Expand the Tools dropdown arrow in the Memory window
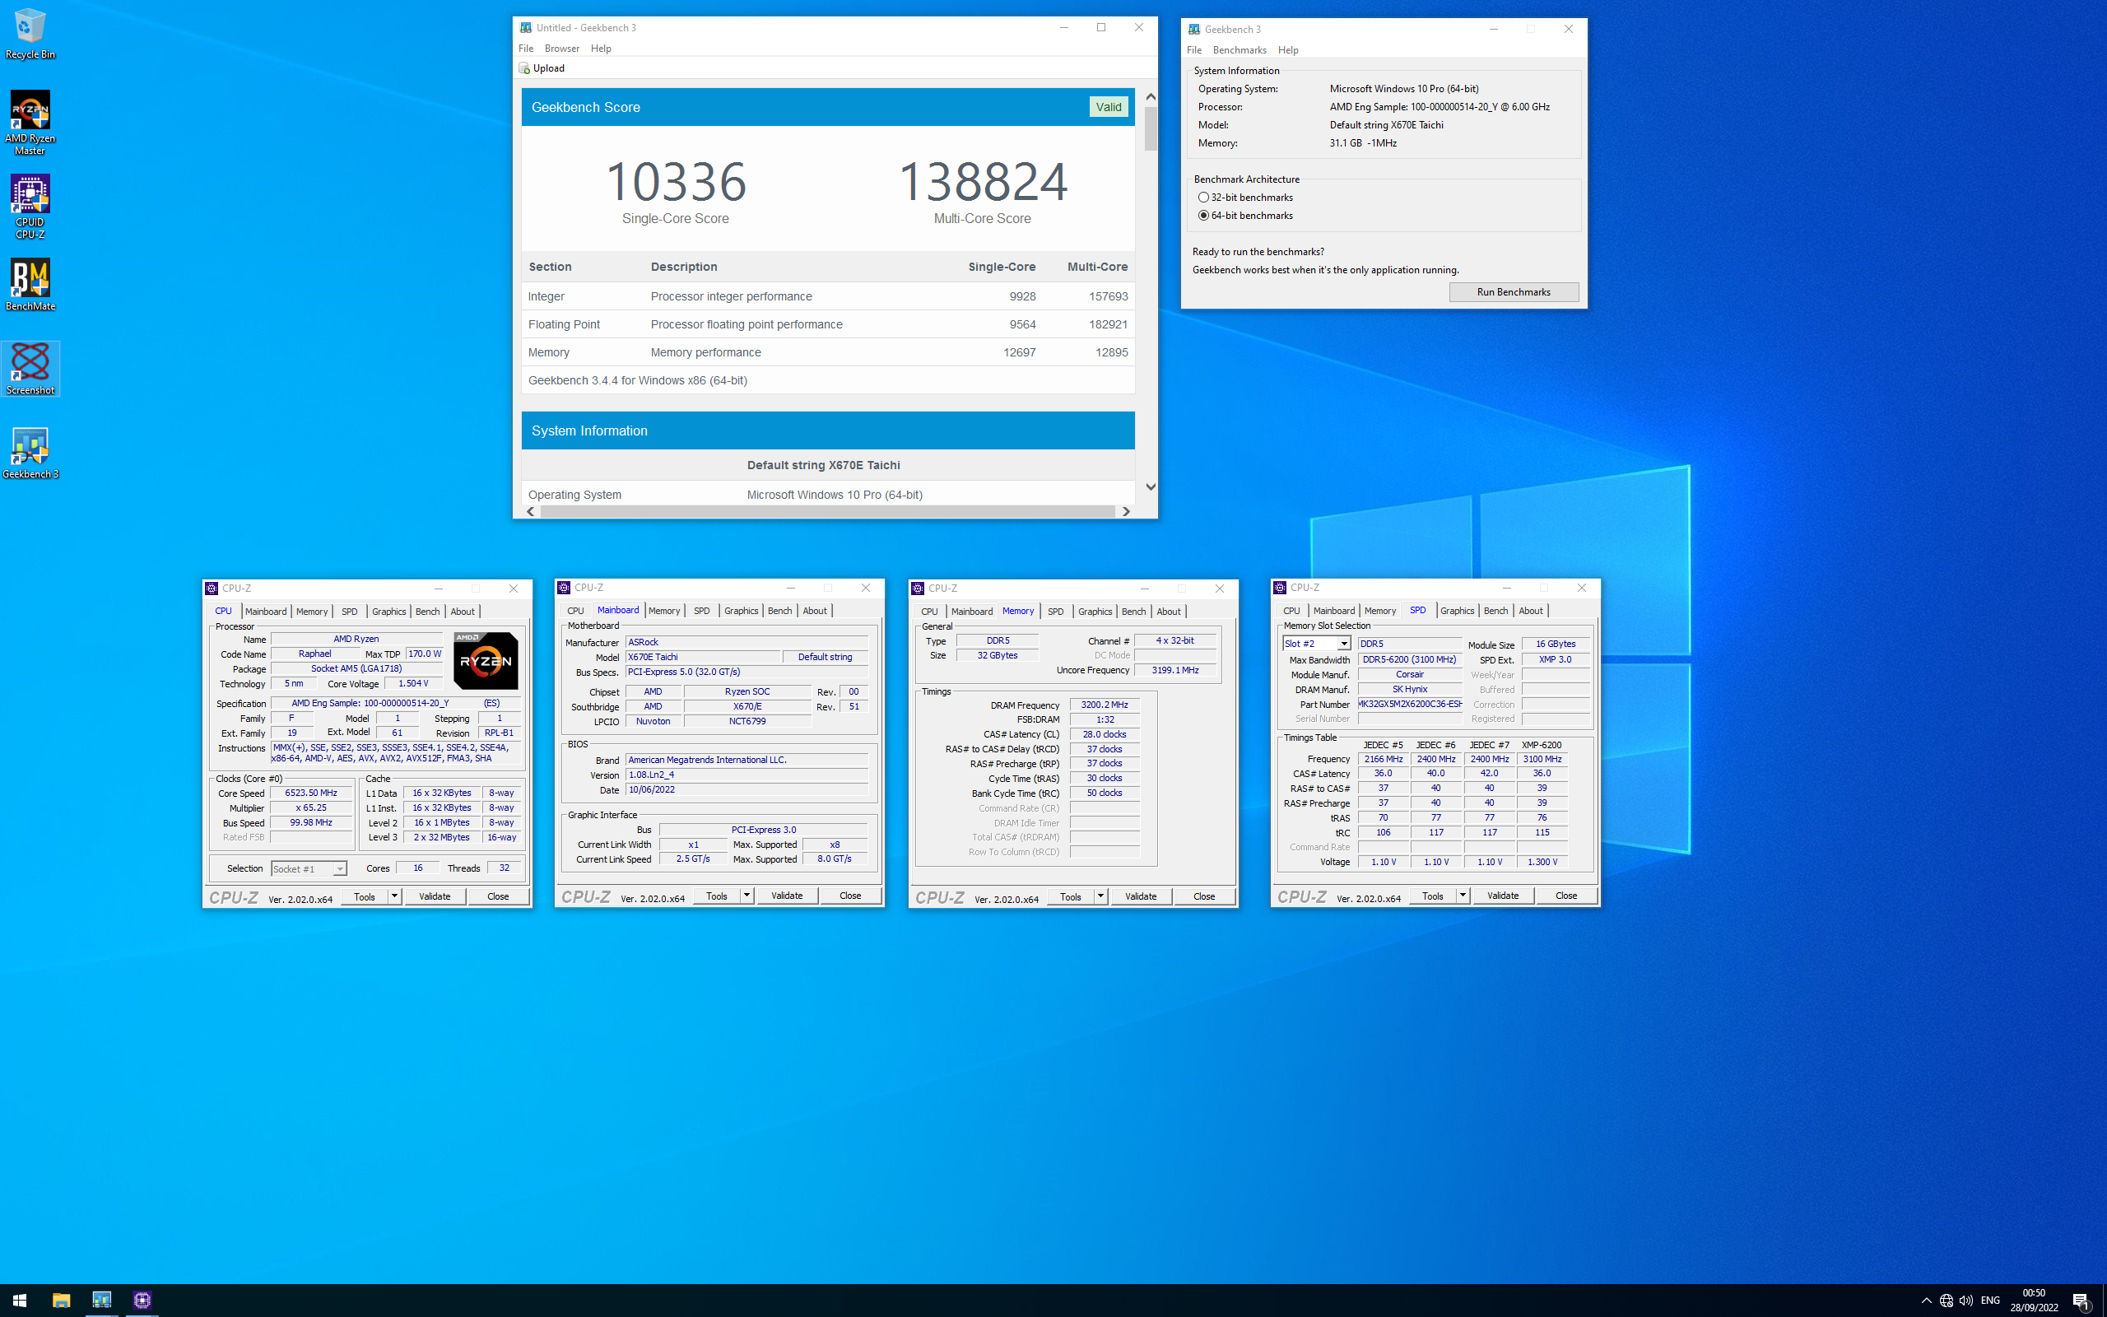This screenshot has height=1317, width=2107. coord(1100,896)
